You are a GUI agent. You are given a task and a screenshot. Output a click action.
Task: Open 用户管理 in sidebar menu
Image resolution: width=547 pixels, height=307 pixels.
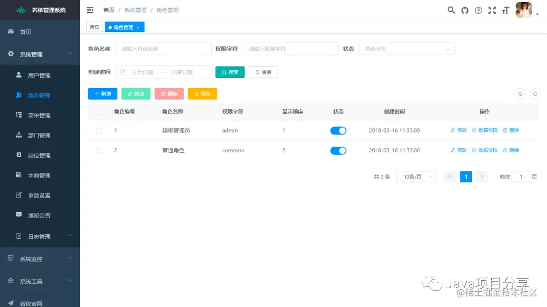point(40,75)
